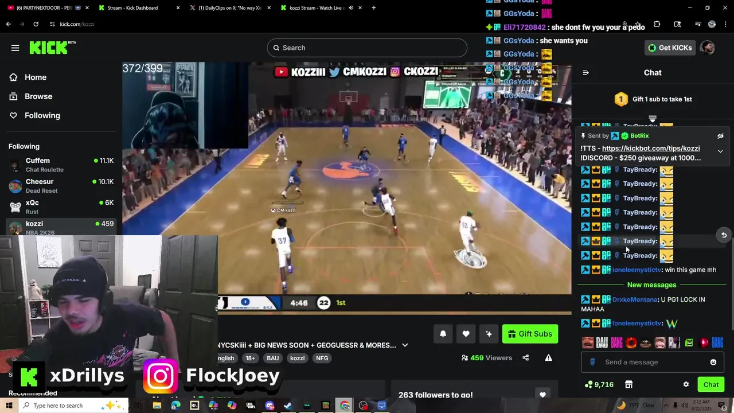Viewport: 734px width, 413px height.
Task: Open the chat identity badge icon
Action: click(592, 363)
